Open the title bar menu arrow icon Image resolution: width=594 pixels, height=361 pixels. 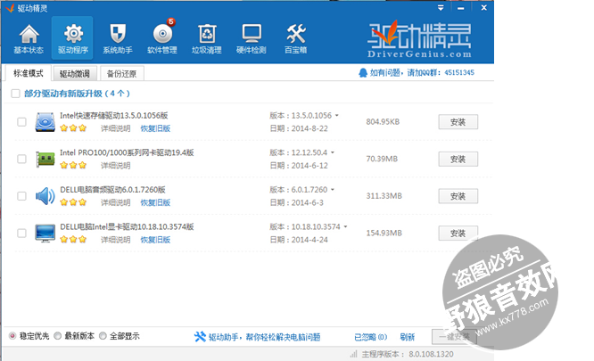(x=441, y=7)
